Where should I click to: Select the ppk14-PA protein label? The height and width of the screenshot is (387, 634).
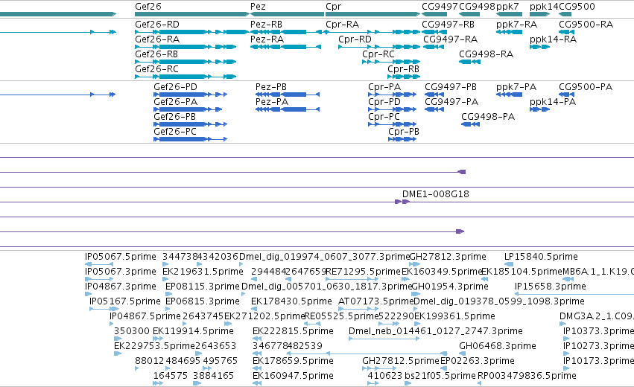(552, 102)
